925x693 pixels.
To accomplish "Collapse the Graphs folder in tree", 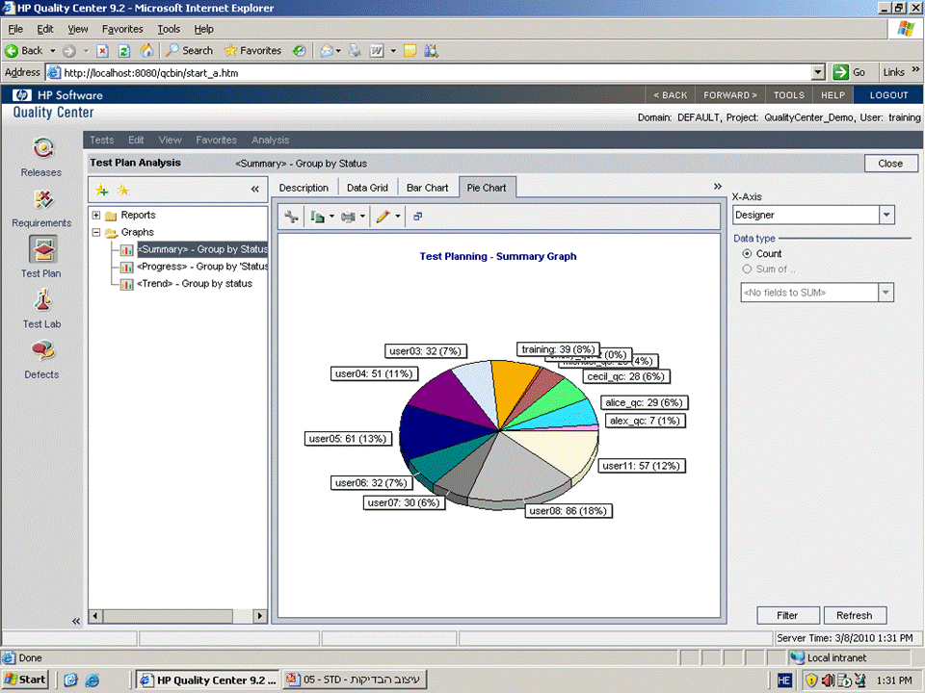I will coord(96,232).
